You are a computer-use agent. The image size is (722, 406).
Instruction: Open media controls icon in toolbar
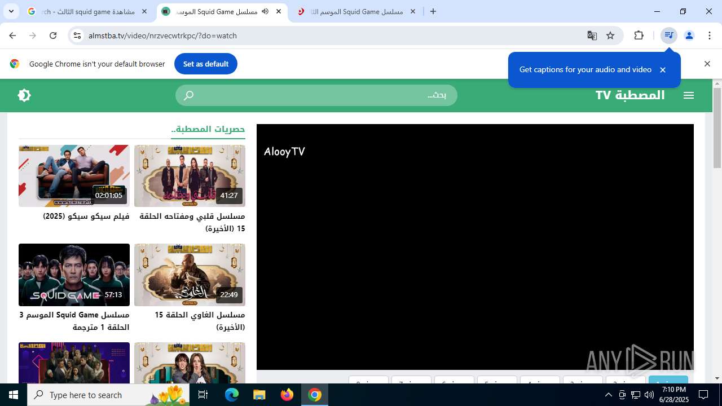click(x=669, y=36)
